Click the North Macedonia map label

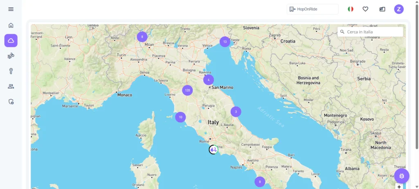pyautogui.click(x=381, y=145)
